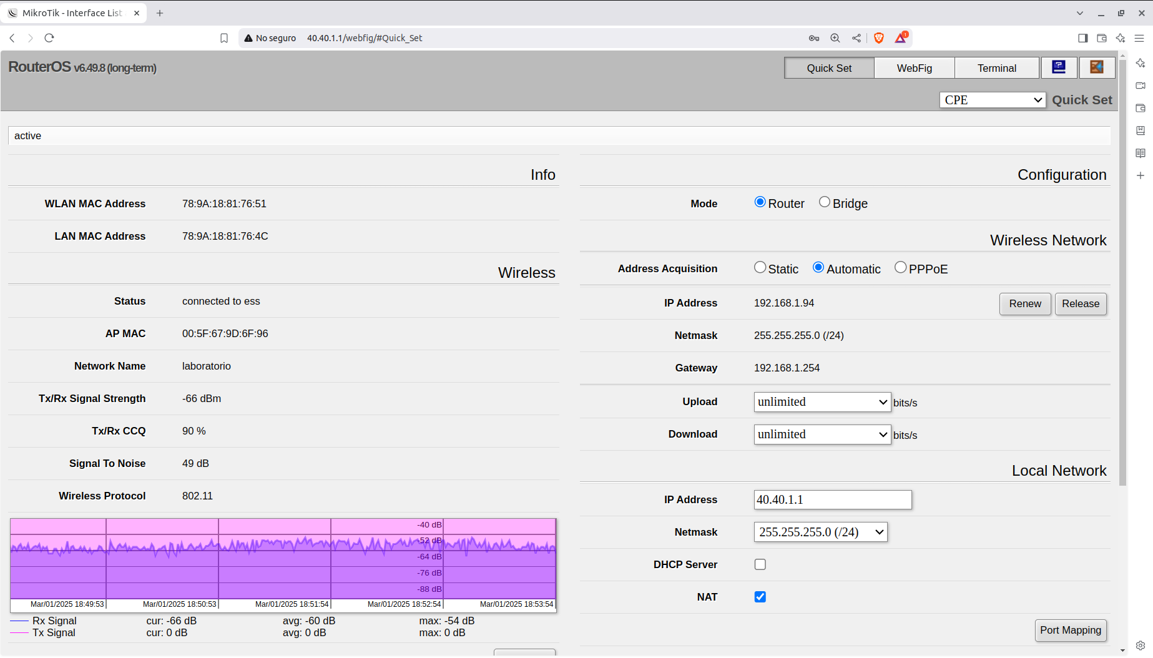Viewport: 1153px width, 658px height.
Task: Open the browser hamburger menu
Action: click(1139, 38)
